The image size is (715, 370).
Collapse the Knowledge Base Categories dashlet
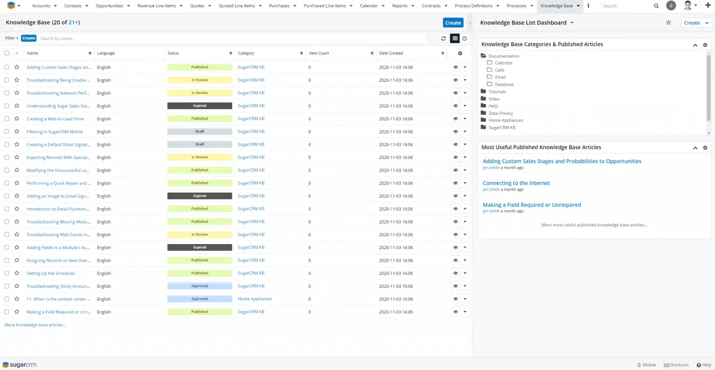coord(695,45)
